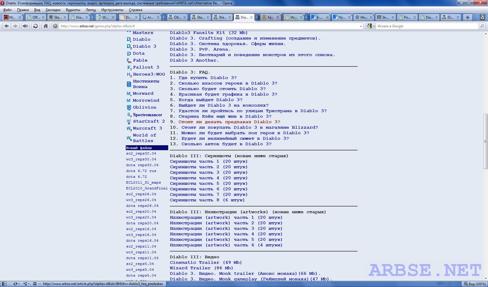This screenshot has width=488, height=287.
Task: Click the scrollbar down arrow
Action: [x=485, y=279]
